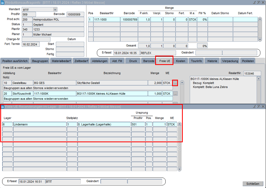Open the ellipsis button for Stoffzuschnitt row

175,94
